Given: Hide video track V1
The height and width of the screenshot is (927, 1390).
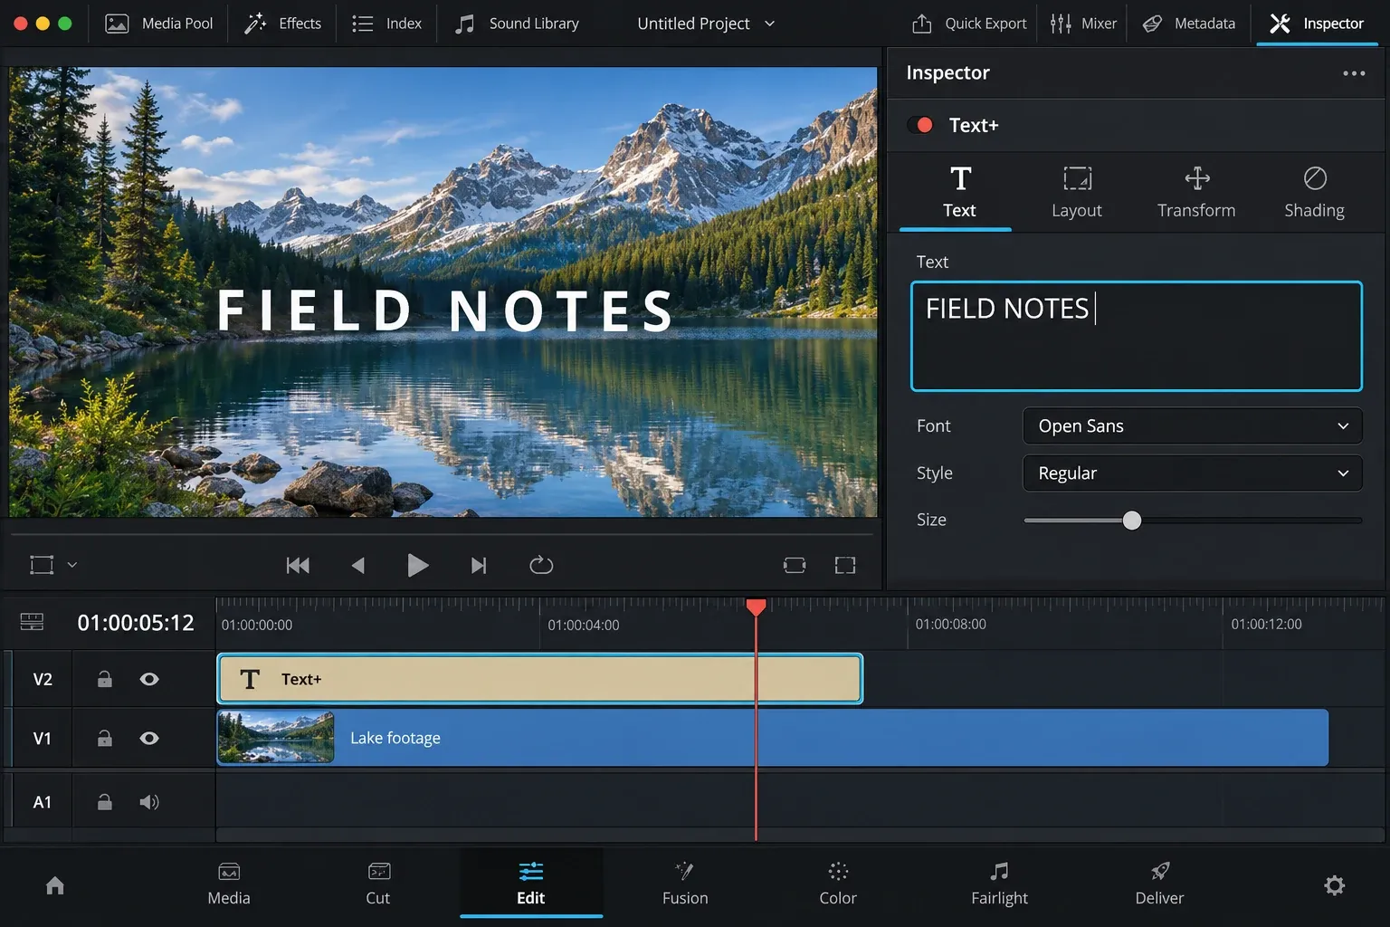Looking at the screenshot, I should 149,738.
